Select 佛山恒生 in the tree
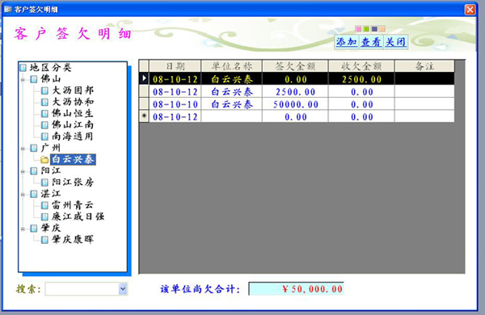Screen dimensions: 485x315 coord(73,113)
